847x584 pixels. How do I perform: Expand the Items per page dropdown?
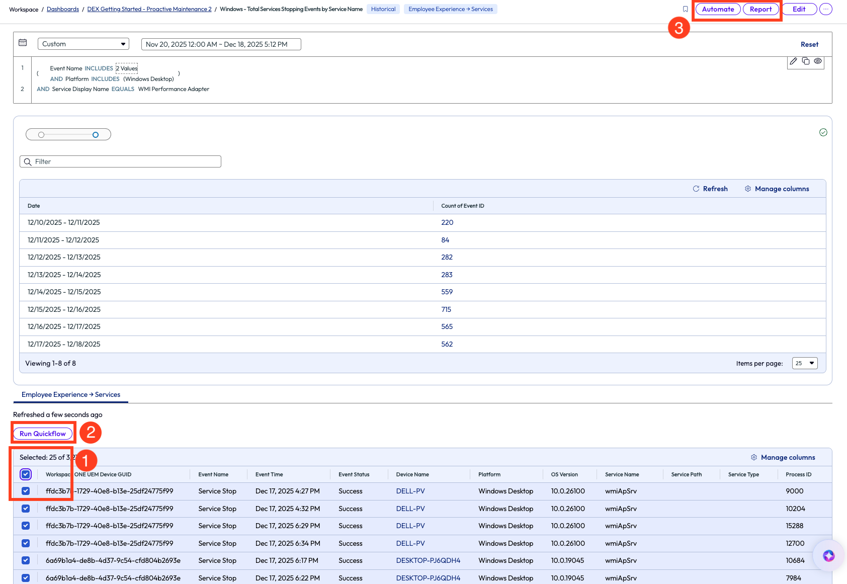(x=805, y=363)
